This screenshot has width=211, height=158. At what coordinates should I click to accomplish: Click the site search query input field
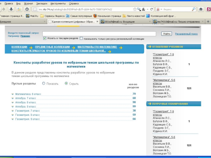pos(101,34)
